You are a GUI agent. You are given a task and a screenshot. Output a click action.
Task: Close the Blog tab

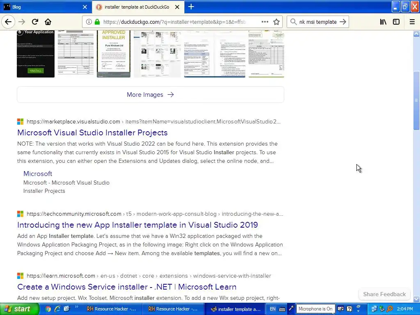84,7
